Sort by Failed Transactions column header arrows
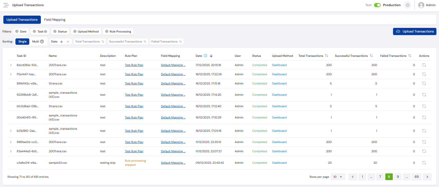Viewport: 439px width, 187px height. pos(410,56)
